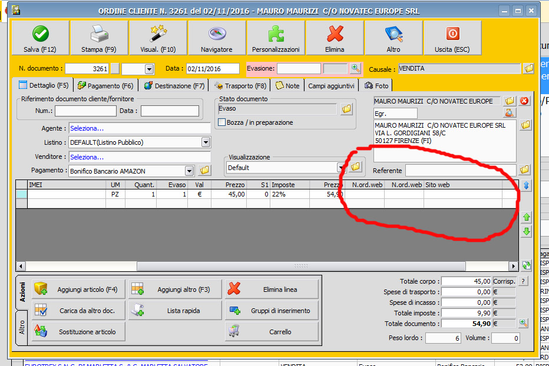Click the Peso lordo field
Screen dimensions: 549x366
(x=443, y=338)
